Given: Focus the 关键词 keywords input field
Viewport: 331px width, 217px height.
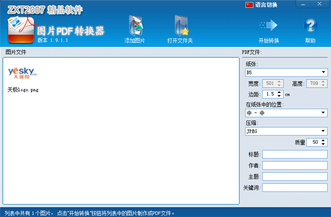Looking at the screenshot, I should tap(295, 187).
